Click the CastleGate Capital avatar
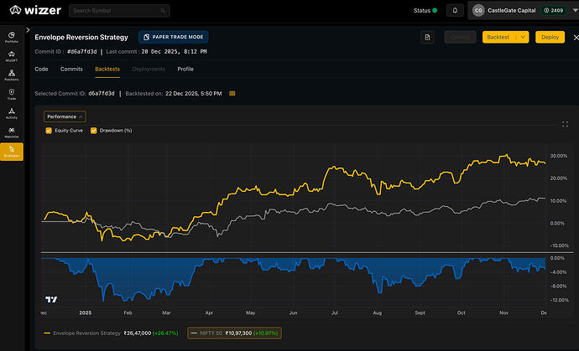The image size is (579, 351). pos(478,10)
